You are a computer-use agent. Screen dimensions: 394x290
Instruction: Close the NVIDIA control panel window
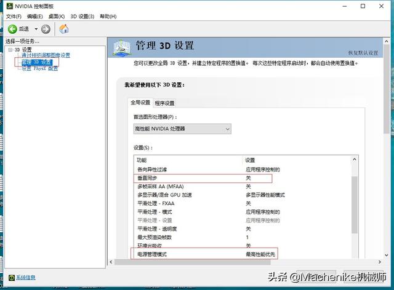click(x=381, y=6)
